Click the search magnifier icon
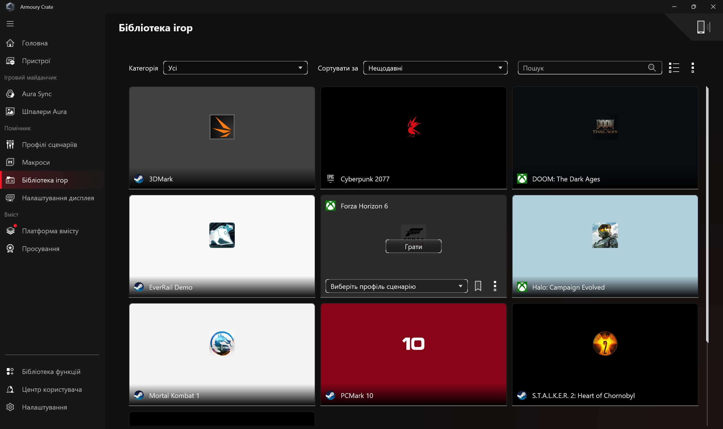 (652, 68)
